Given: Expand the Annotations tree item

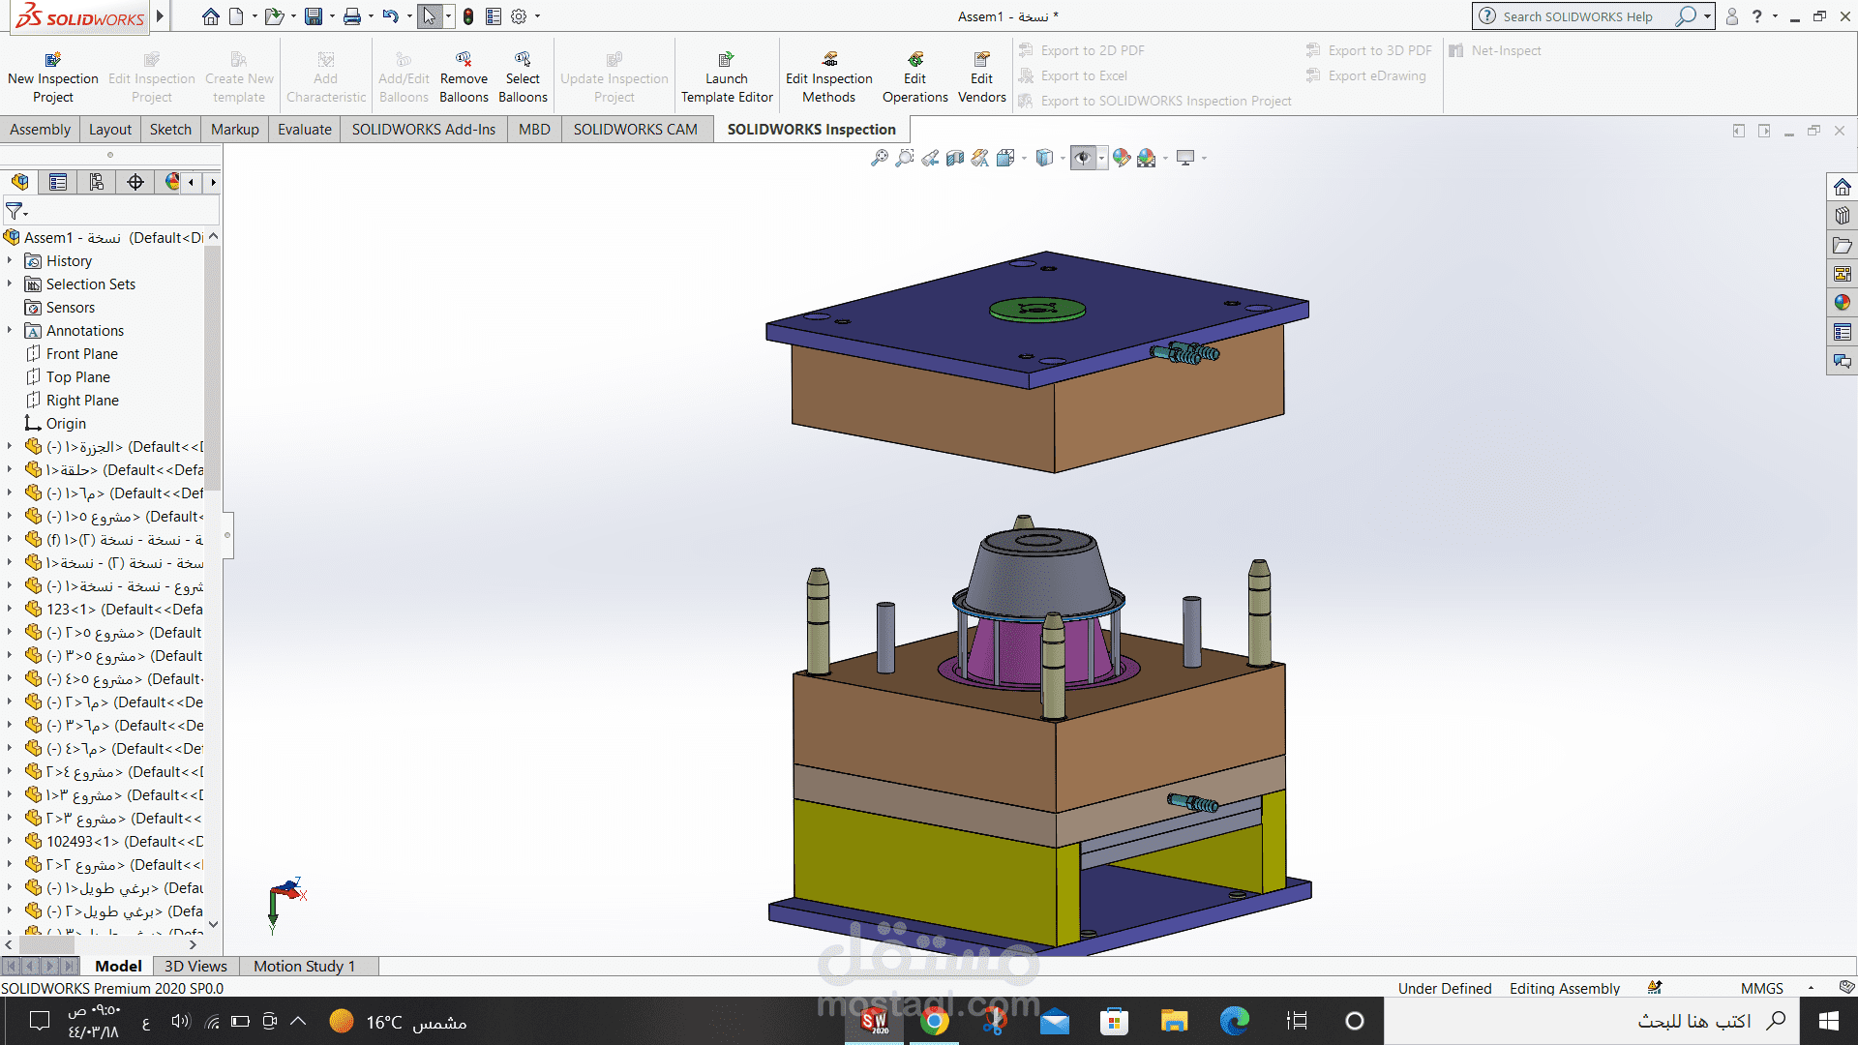Looking at the screenshot, I should tap(12, 331).
